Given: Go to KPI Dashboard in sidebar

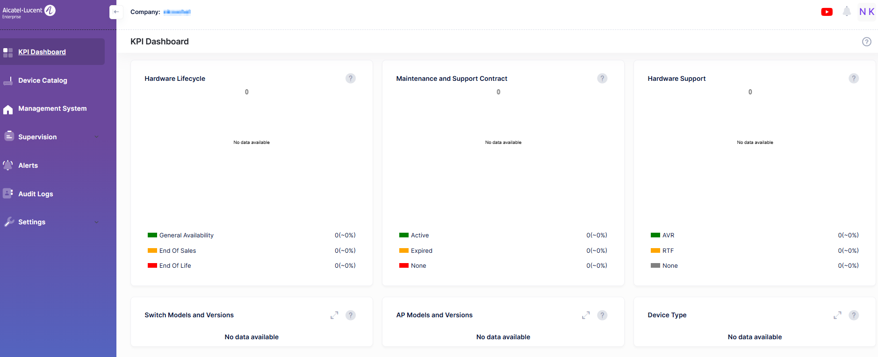Looking at the screenshot, I should pyautogui.click(x=42, y=52).
